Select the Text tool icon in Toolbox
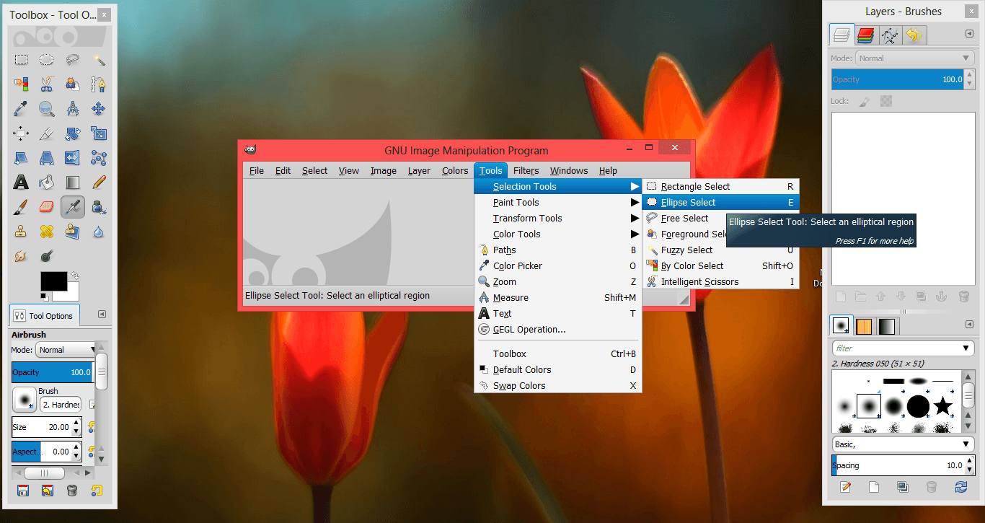985x523 pixels. tap(21, 183)
